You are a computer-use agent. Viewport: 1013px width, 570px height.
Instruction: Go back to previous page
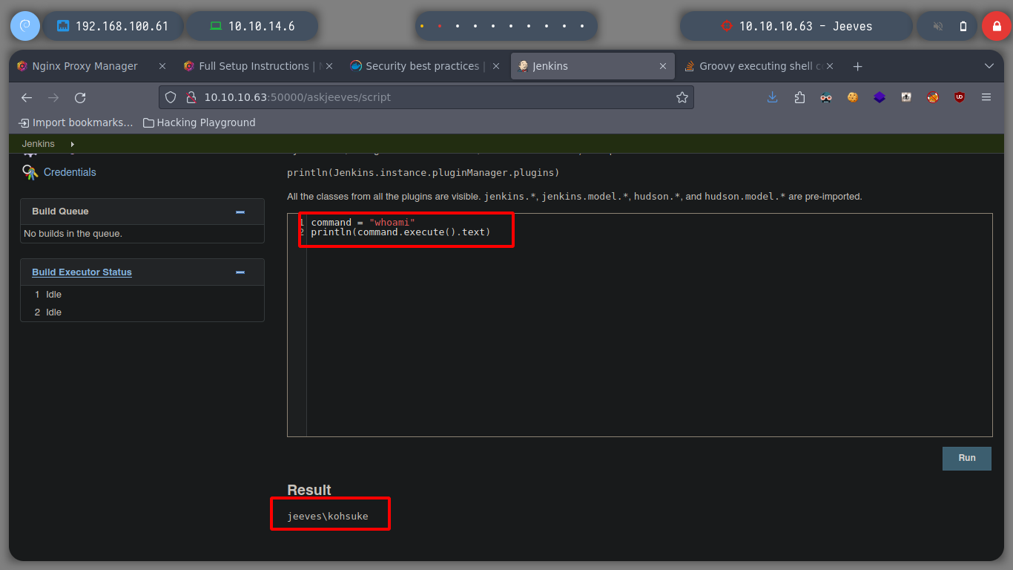[27, 97]
